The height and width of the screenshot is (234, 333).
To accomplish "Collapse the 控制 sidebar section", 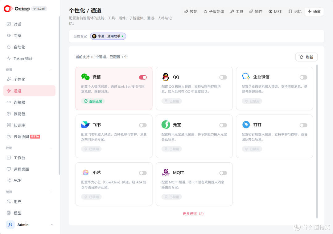I will point(51,148).
